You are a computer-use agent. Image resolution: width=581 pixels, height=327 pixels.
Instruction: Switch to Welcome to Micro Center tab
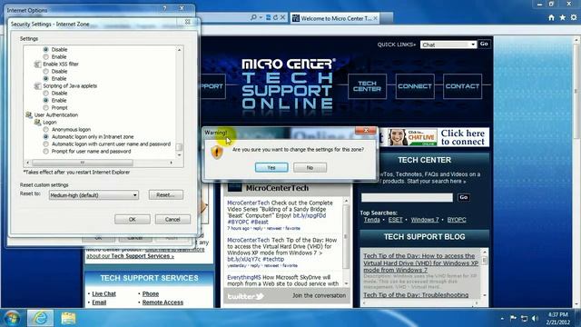pos(335,18)
